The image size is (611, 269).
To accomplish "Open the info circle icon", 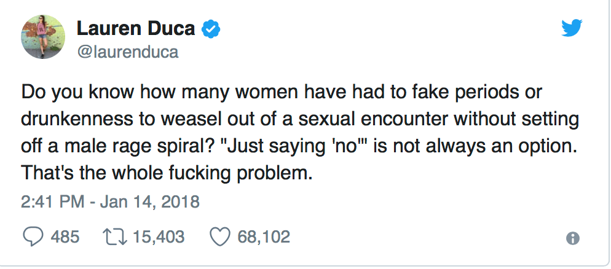I will [x=573, y=238].
